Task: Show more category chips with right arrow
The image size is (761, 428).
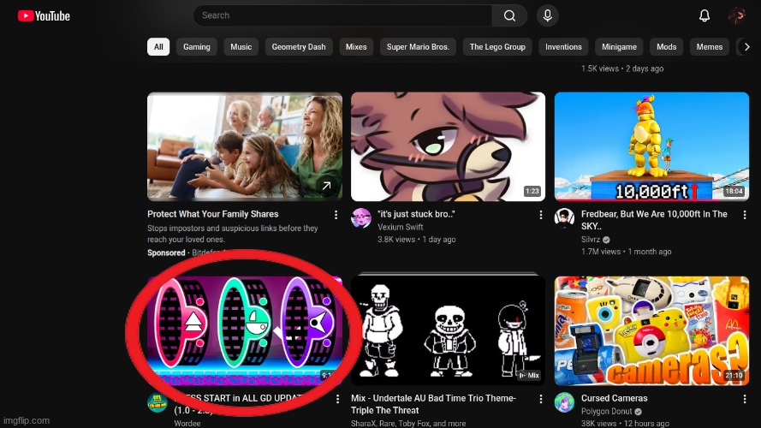Action: click(x=746, y=47)
